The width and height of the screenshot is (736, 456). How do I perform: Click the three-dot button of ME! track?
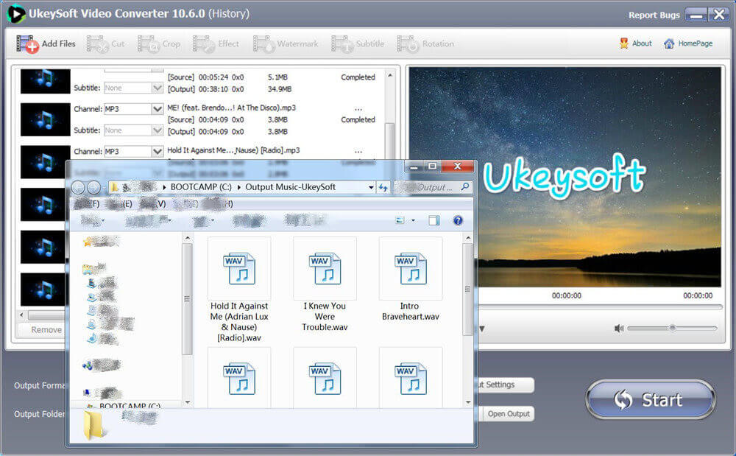(358, 109)
